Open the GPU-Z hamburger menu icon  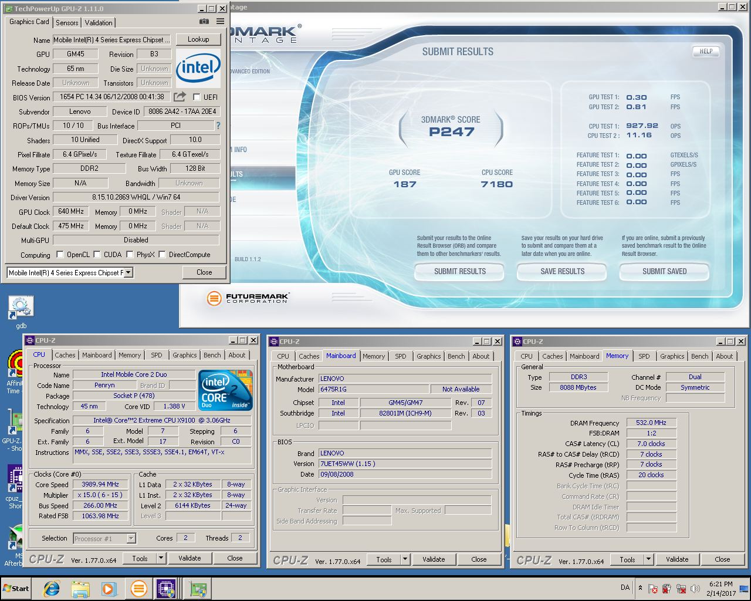[x=220, y=21]
